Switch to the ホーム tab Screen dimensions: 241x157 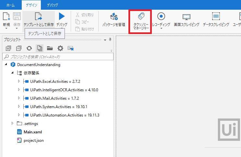pos(10,5)
